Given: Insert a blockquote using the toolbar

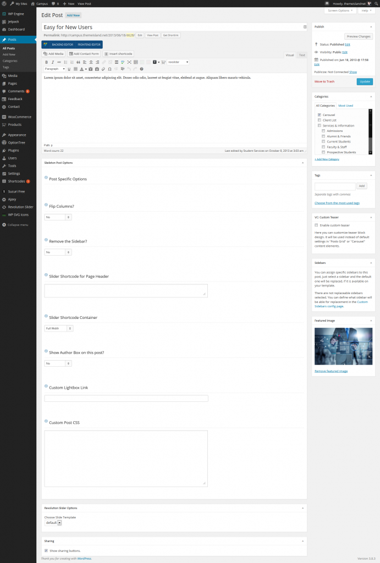Looking at the screenshot, I should pos(78,62).
